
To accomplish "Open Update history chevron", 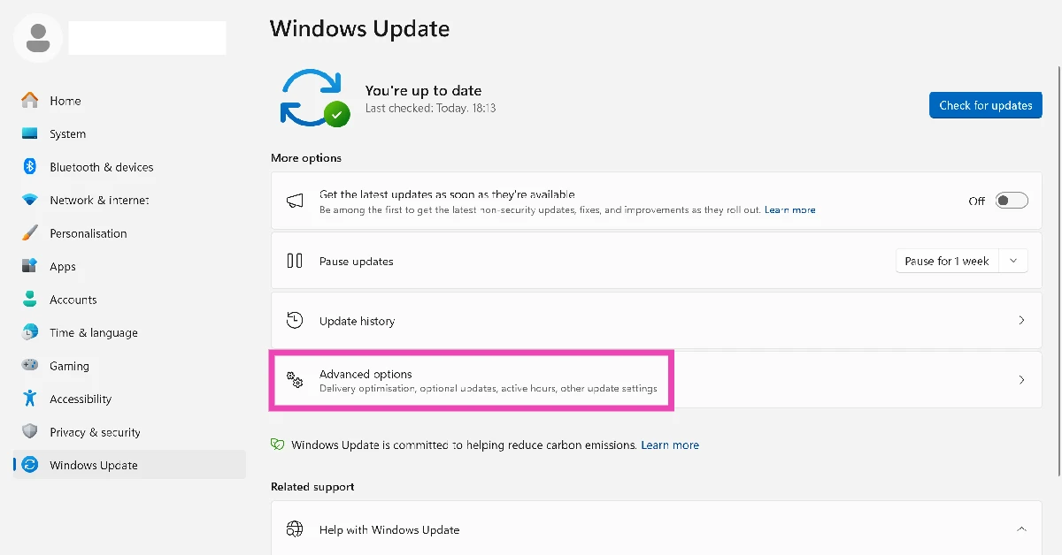I will [1021, 321].
